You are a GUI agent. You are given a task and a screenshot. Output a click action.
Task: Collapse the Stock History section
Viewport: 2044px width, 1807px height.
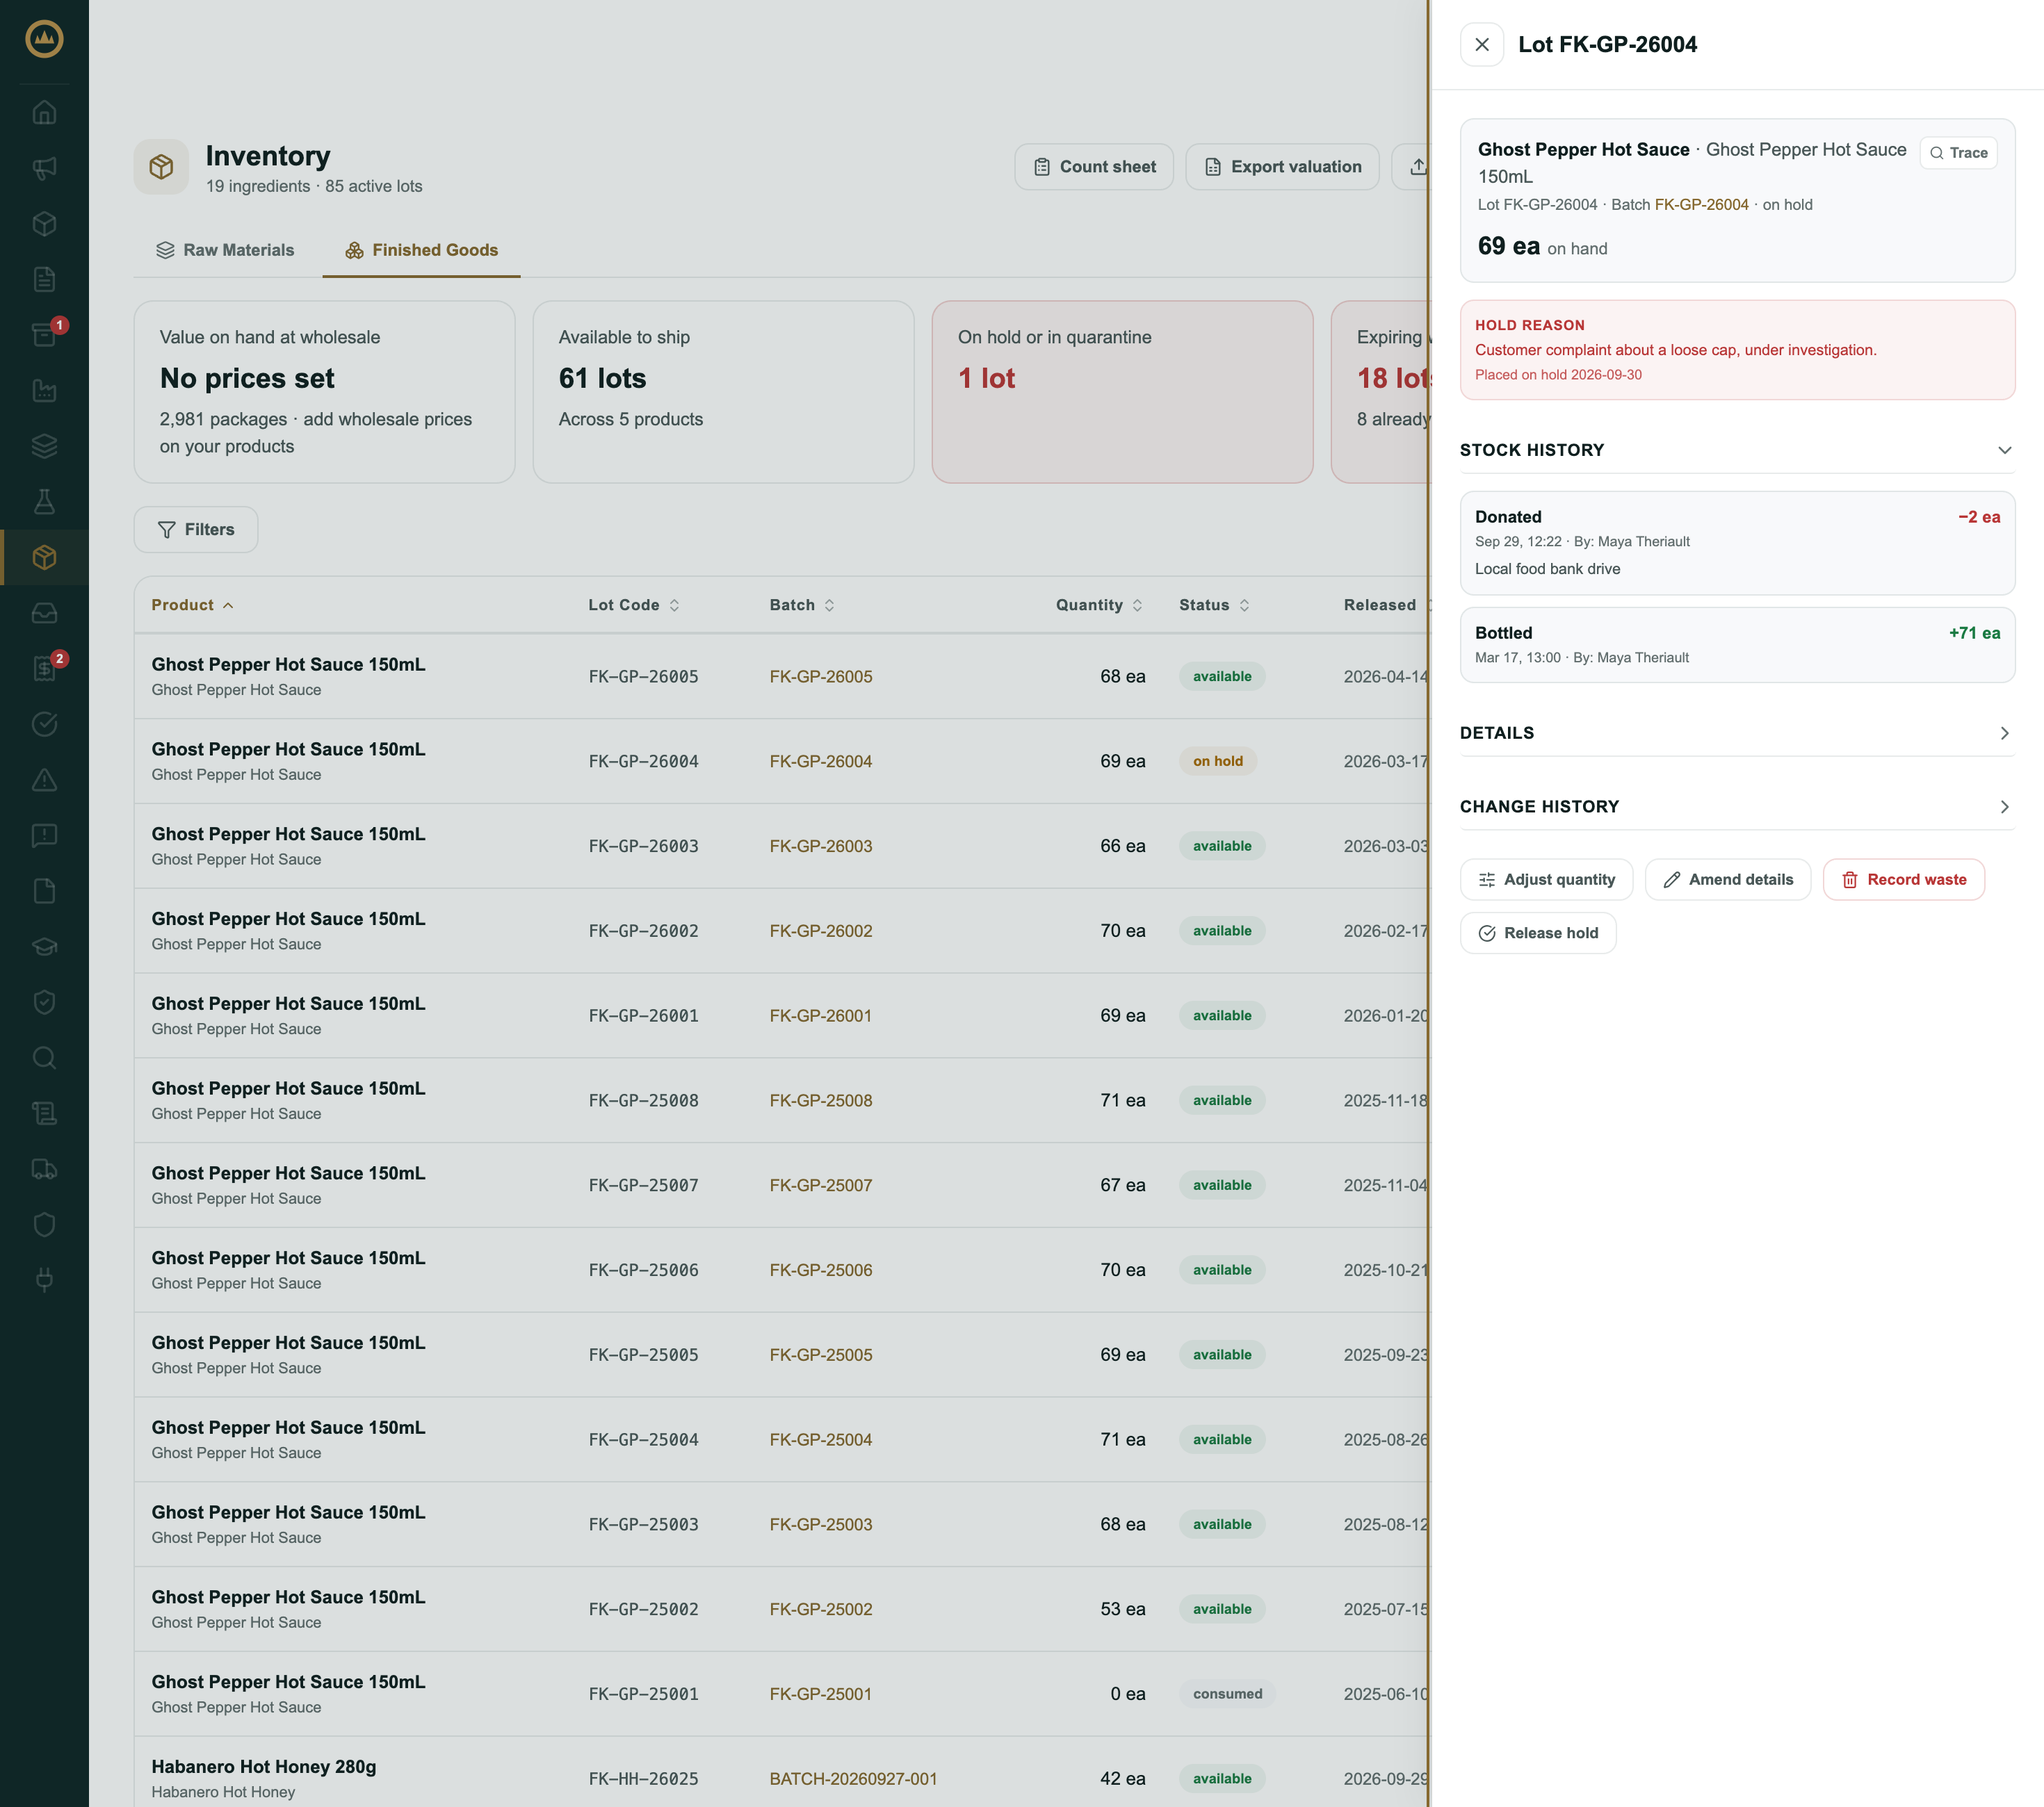pyautogui.click(x=1737, y=450)
